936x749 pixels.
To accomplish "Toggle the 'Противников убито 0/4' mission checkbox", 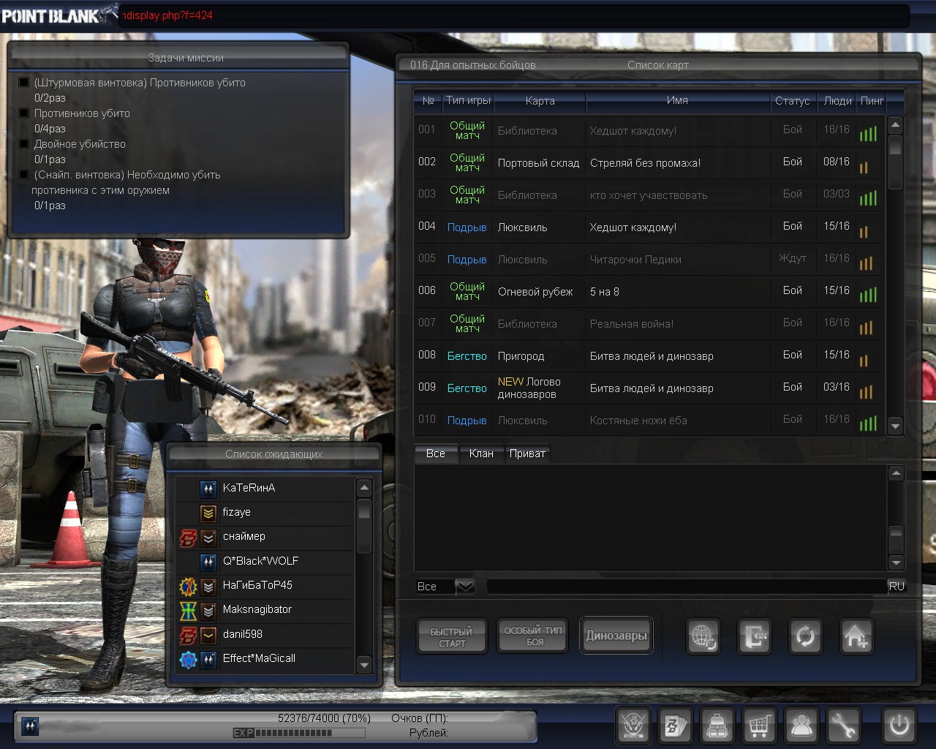I will point(24,113).
